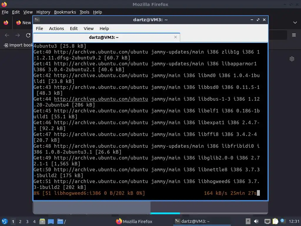
Task: Switch to workspace 3
Action: (27, 222)
